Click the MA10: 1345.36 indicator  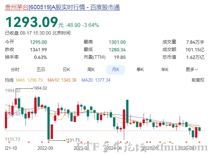tap(62, 80)
